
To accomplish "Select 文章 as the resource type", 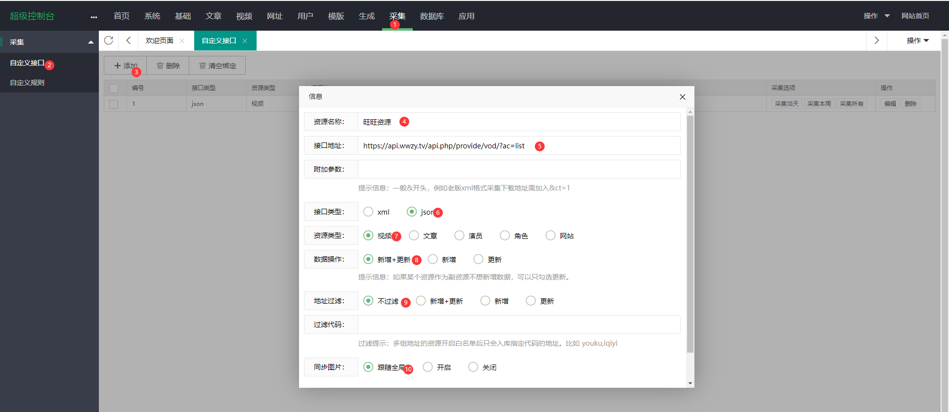I will [x=414, y=235].
